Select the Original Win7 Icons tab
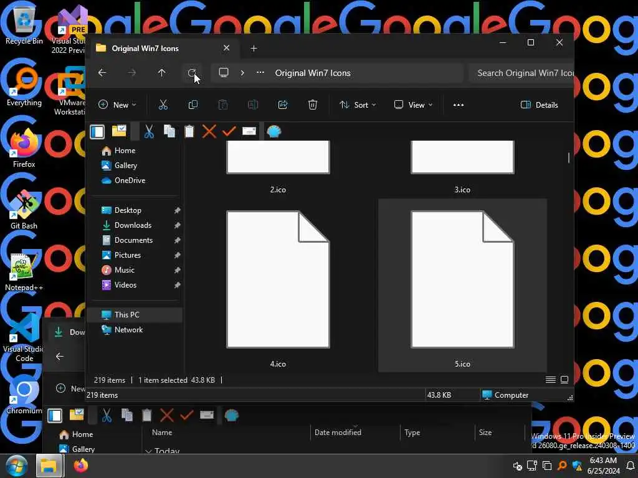This screenshot has width=638, height=478. pos(163,49)
